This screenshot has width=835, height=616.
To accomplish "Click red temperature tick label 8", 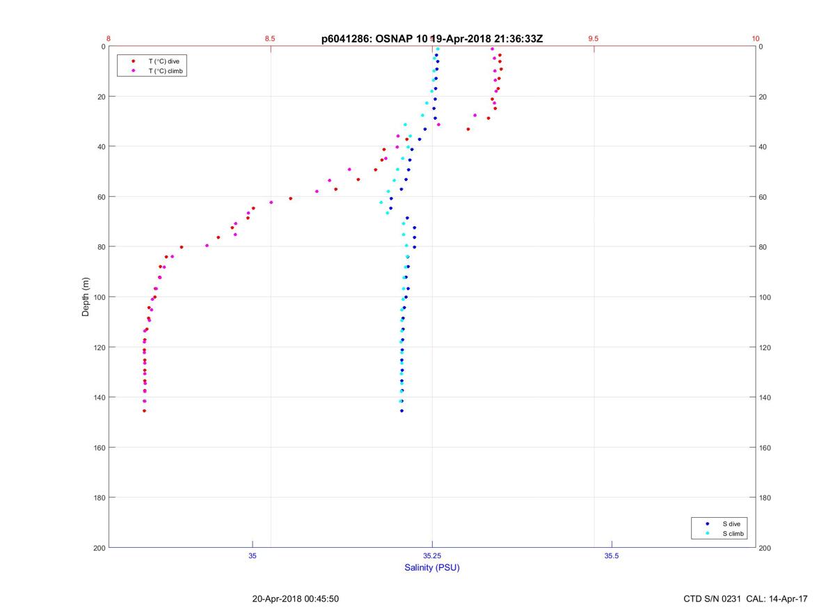I will point(109,38).
